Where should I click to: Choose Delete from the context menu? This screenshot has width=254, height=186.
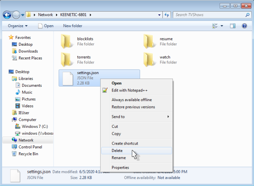117,151
